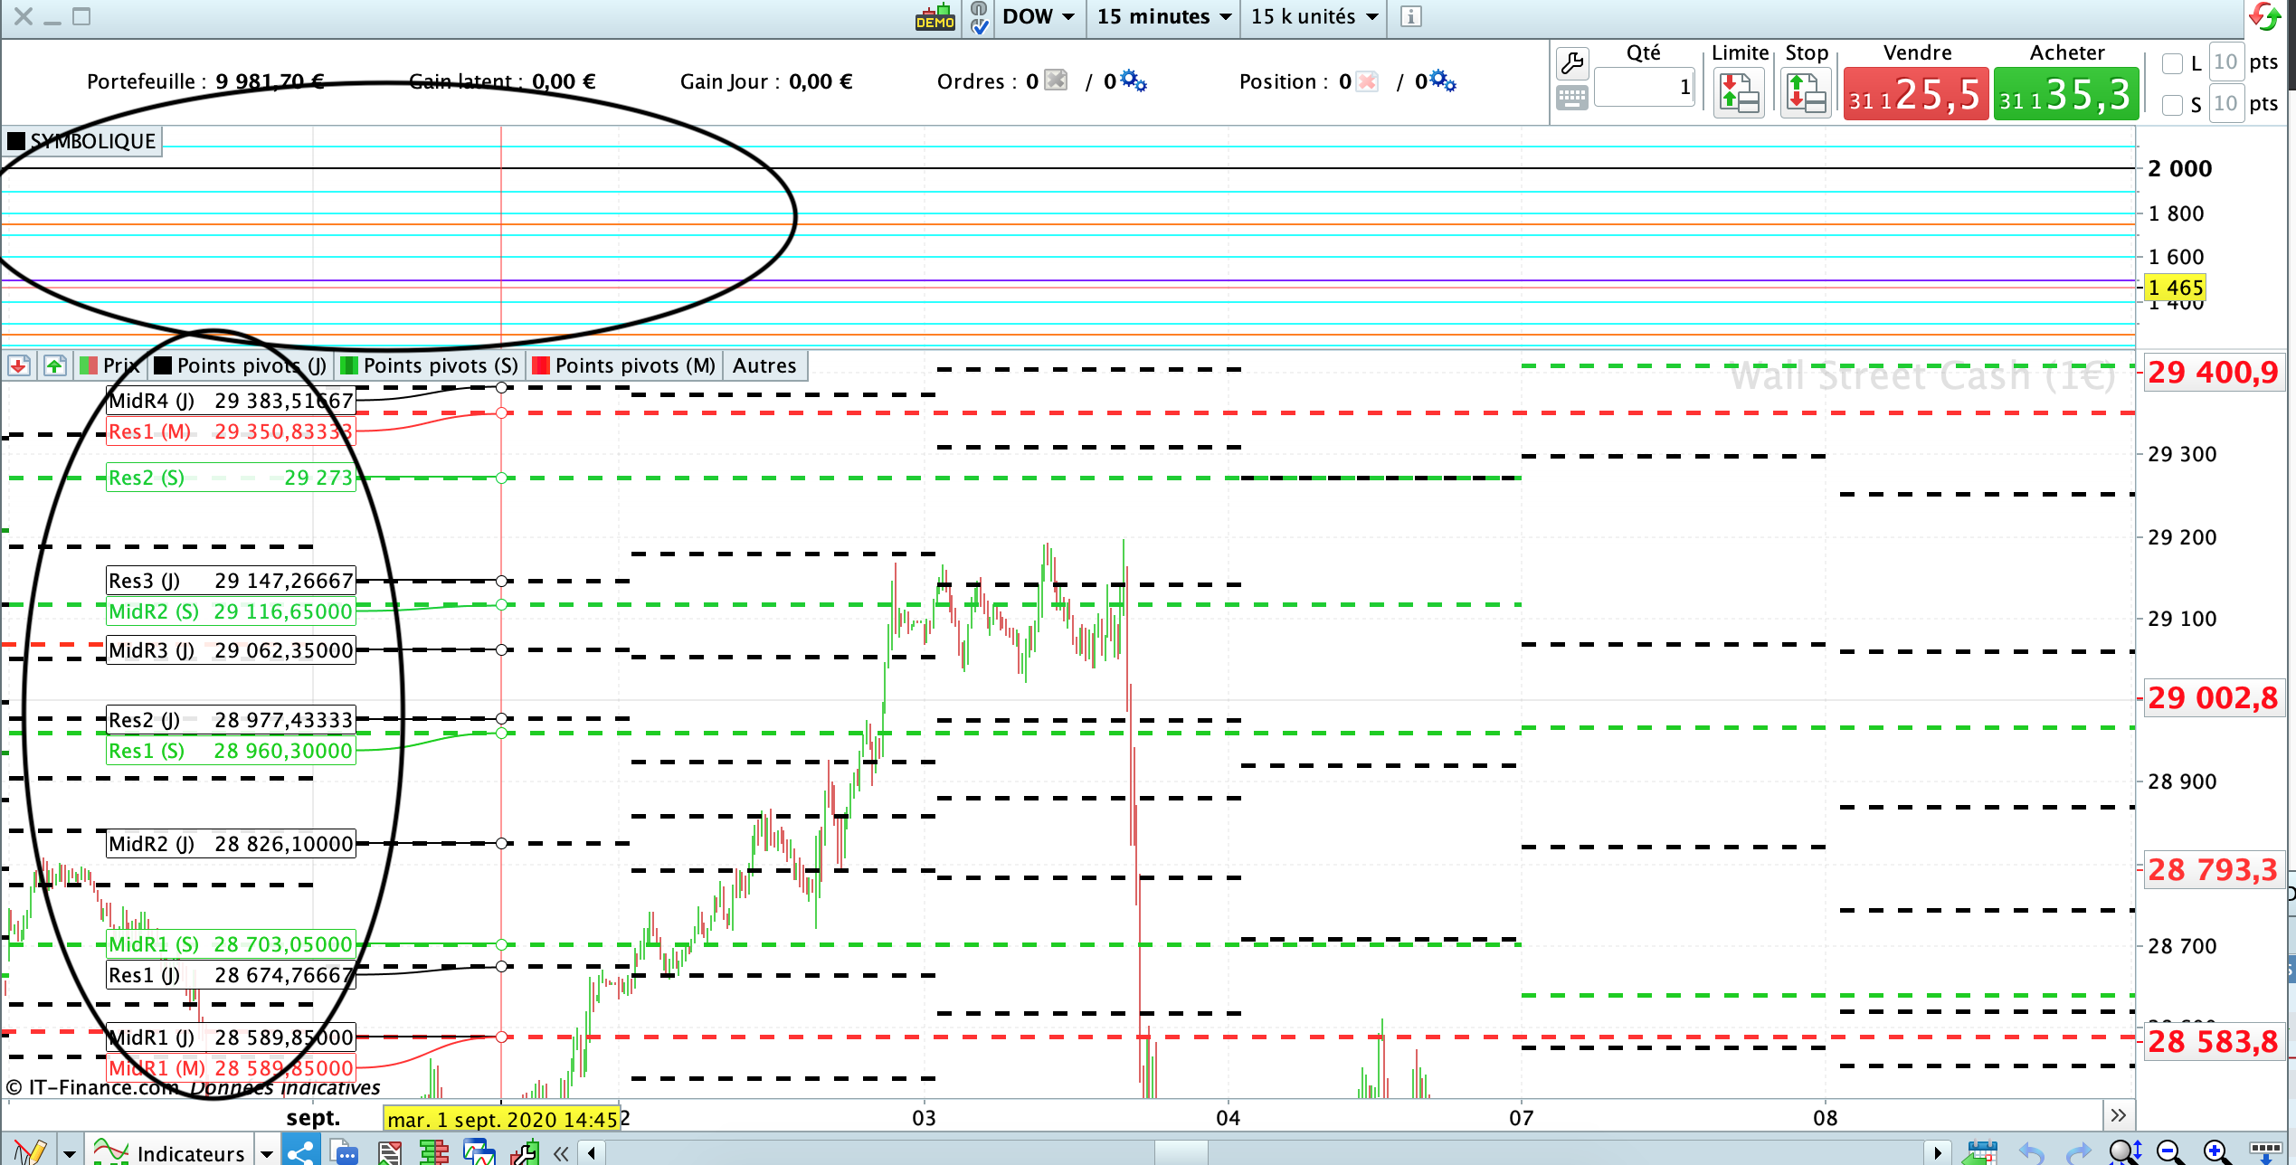This screenshot has width=2296, height=1165.
Task: Enable the S pts checkbox
Action: click(x=2171, y=105)
